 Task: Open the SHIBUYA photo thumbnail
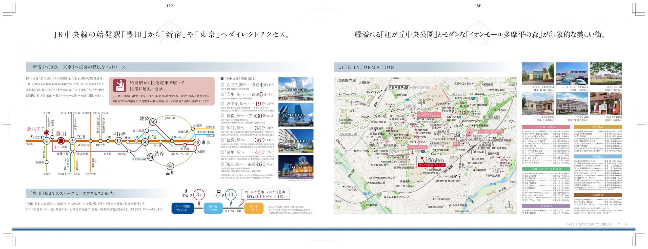tap(296, 115)
